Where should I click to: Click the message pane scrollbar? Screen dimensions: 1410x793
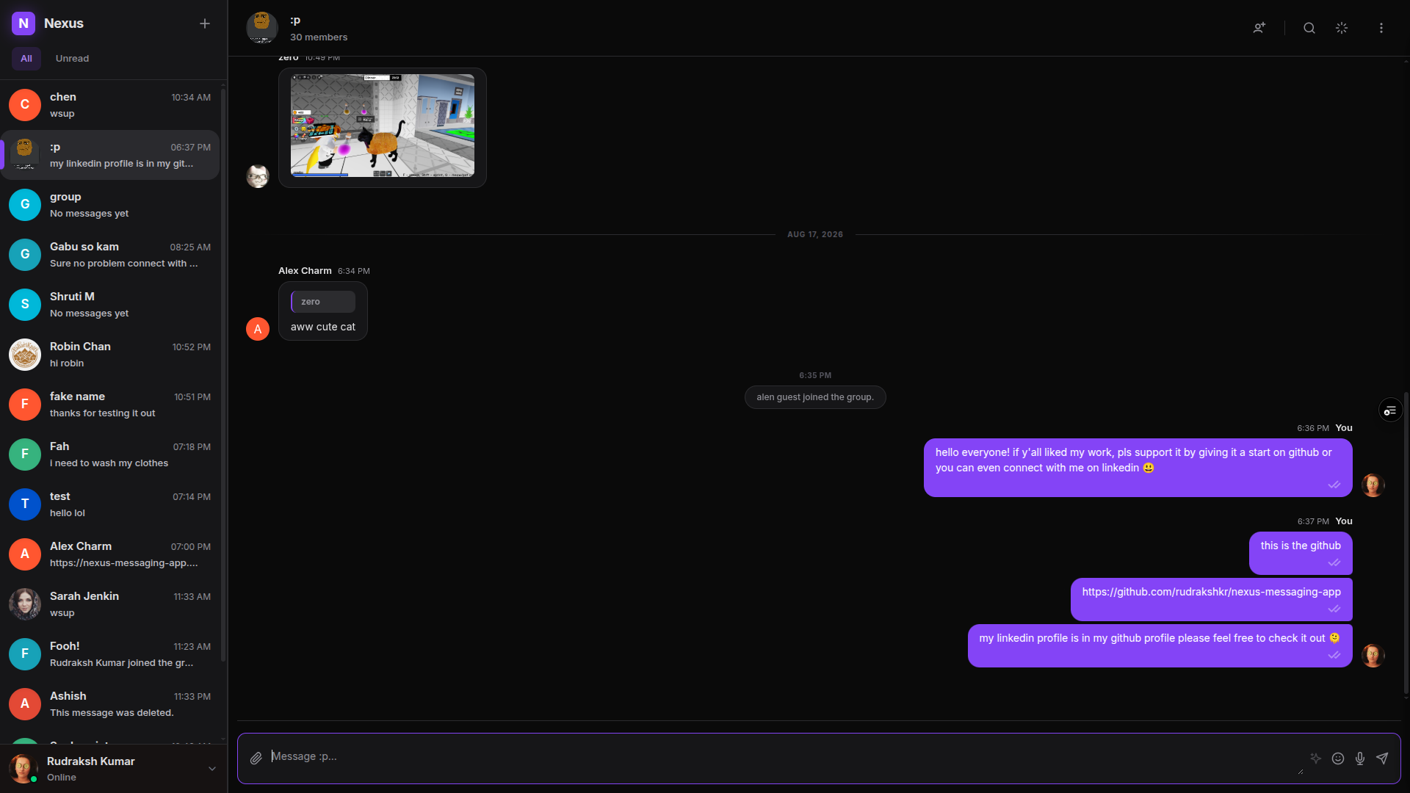1406,543
